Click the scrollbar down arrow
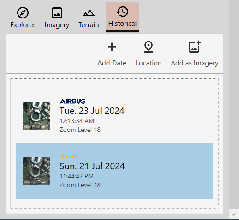 234,214
